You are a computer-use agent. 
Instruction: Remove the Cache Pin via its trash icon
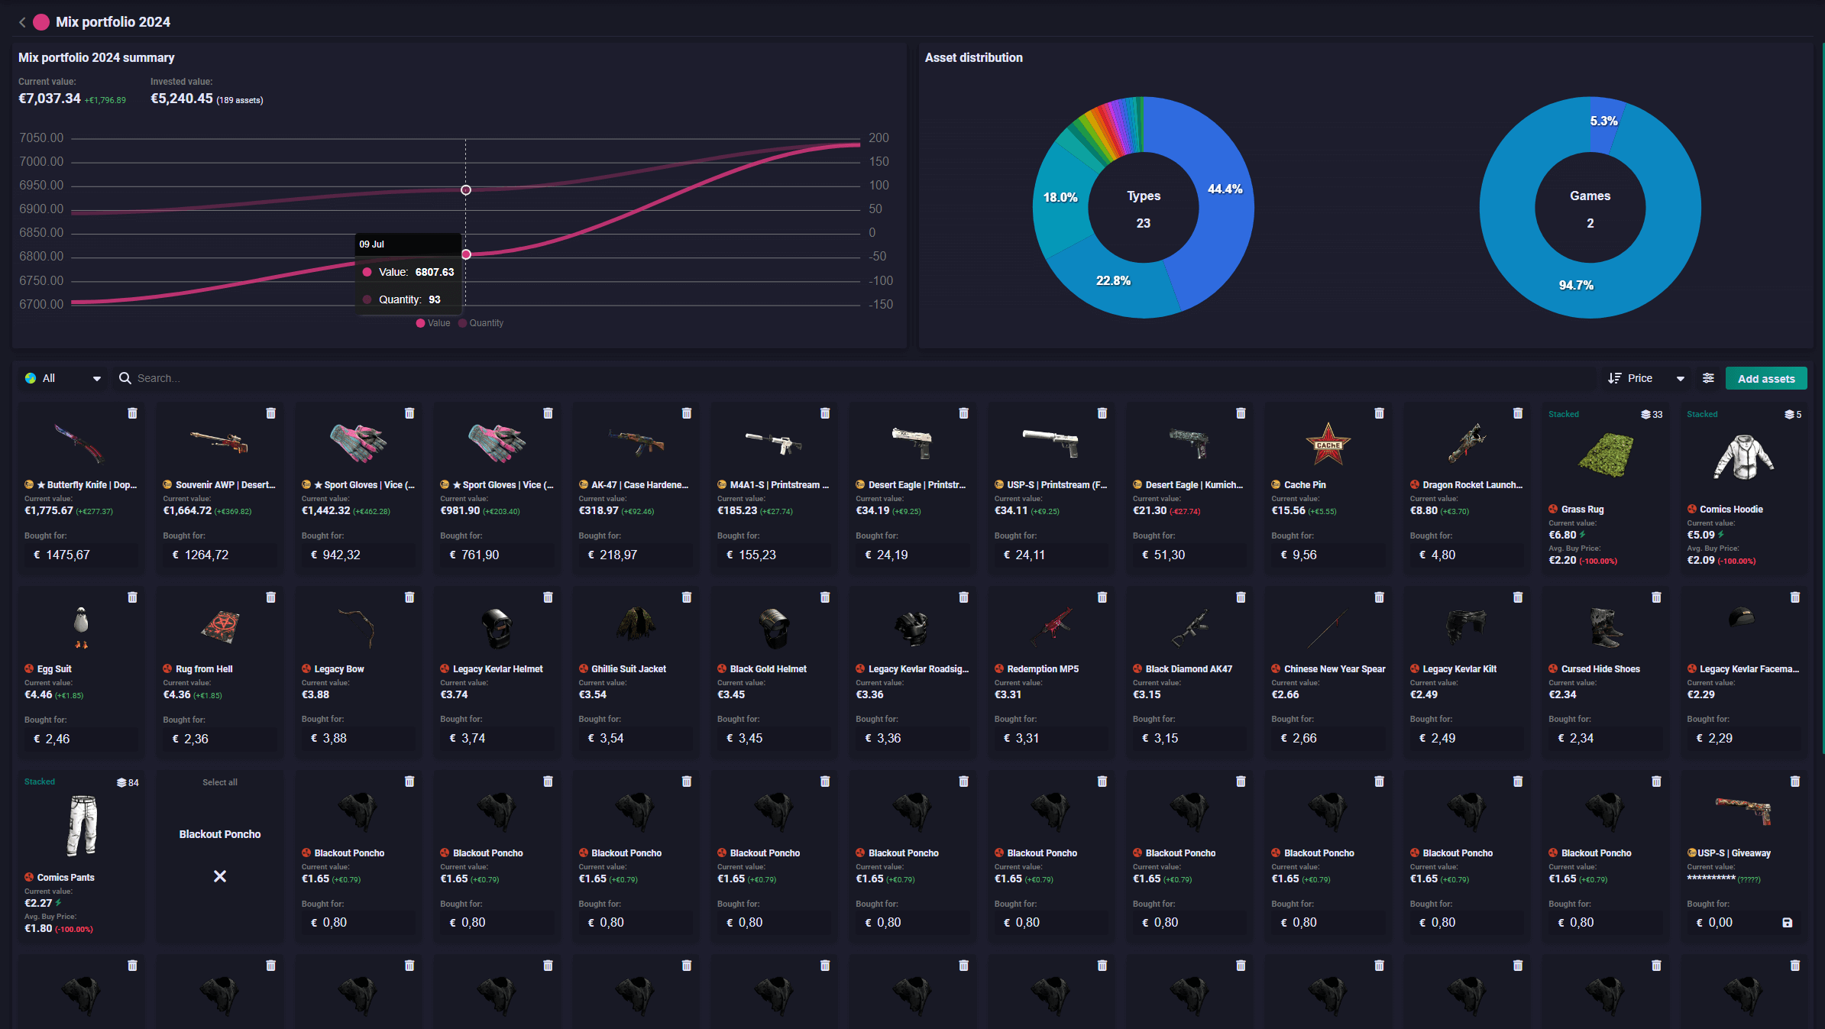tap(1378, 413)
